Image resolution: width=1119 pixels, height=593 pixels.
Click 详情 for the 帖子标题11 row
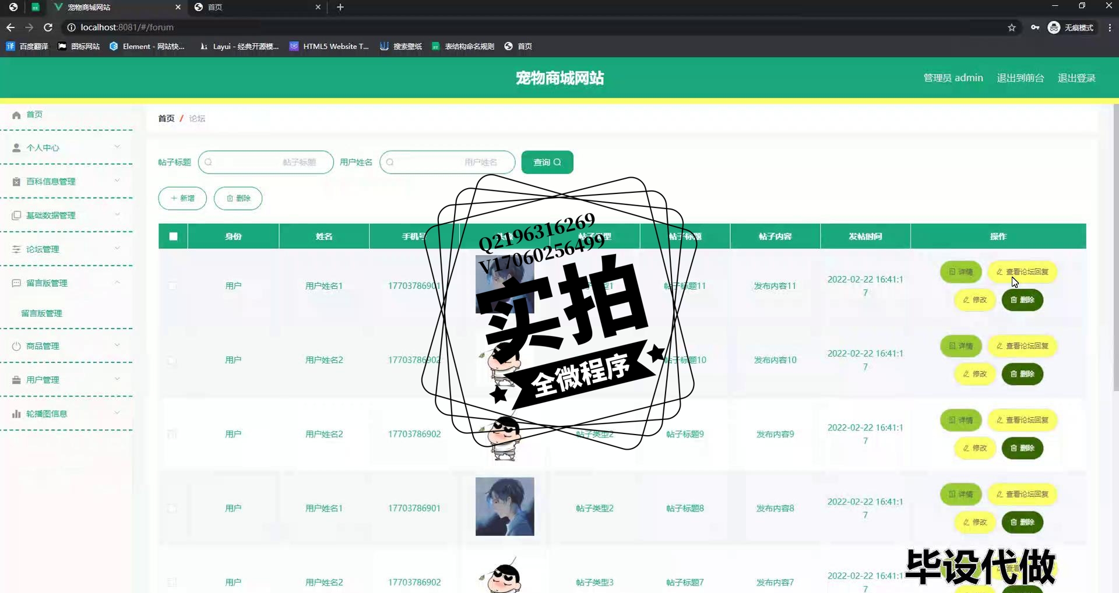(x=961, y=272)
